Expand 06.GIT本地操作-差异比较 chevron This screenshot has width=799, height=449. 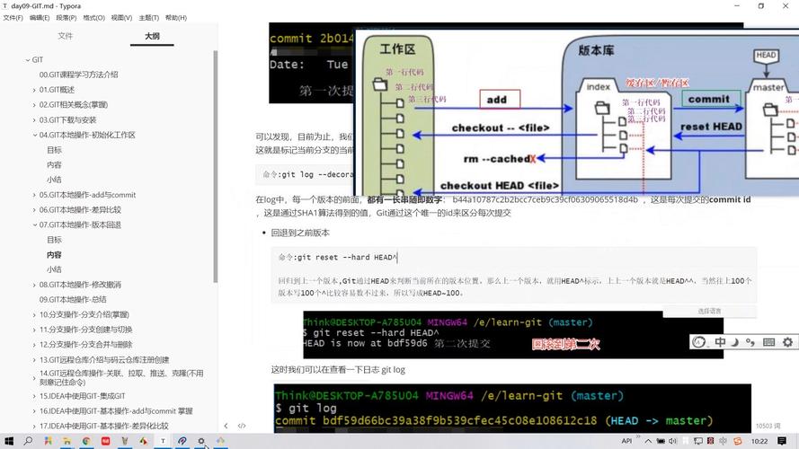click(x=35, y=210)
